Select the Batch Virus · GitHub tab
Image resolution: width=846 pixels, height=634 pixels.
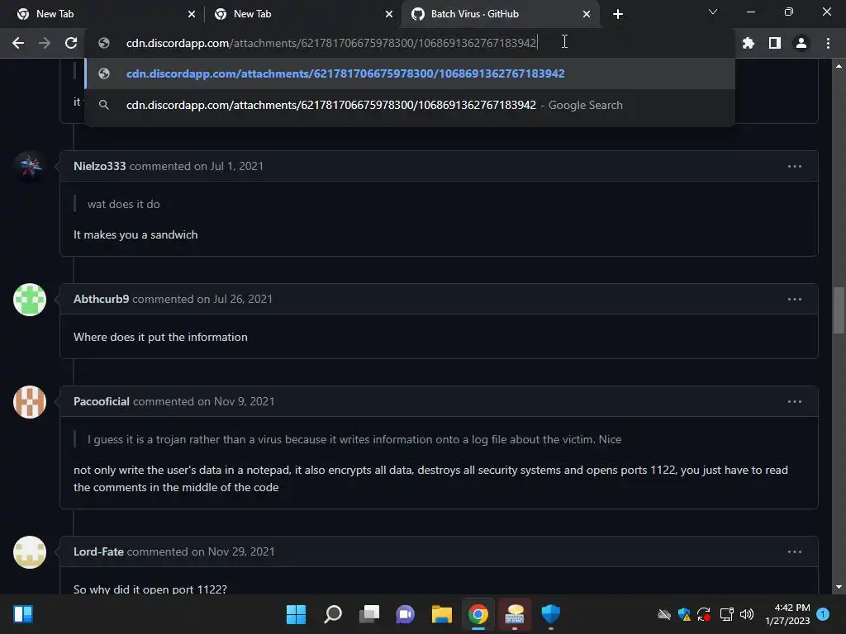coord(500,14)
